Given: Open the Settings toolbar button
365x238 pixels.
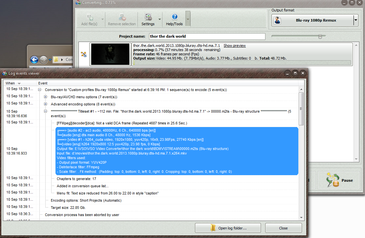Looking at the screenshot, I should pyautogui.click(x=148, y=19).
